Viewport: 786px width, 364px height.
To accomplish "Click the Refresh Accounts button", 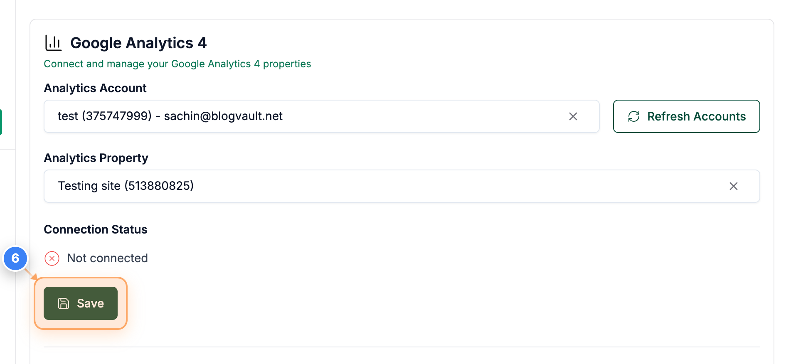I will click(686, 116).
